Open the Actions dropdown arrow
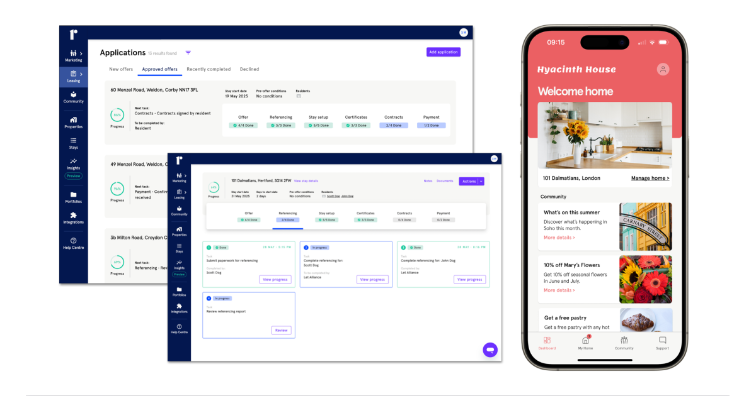Image resolution: width=756 pixels, height=396 pixels. tap(481, 181)
